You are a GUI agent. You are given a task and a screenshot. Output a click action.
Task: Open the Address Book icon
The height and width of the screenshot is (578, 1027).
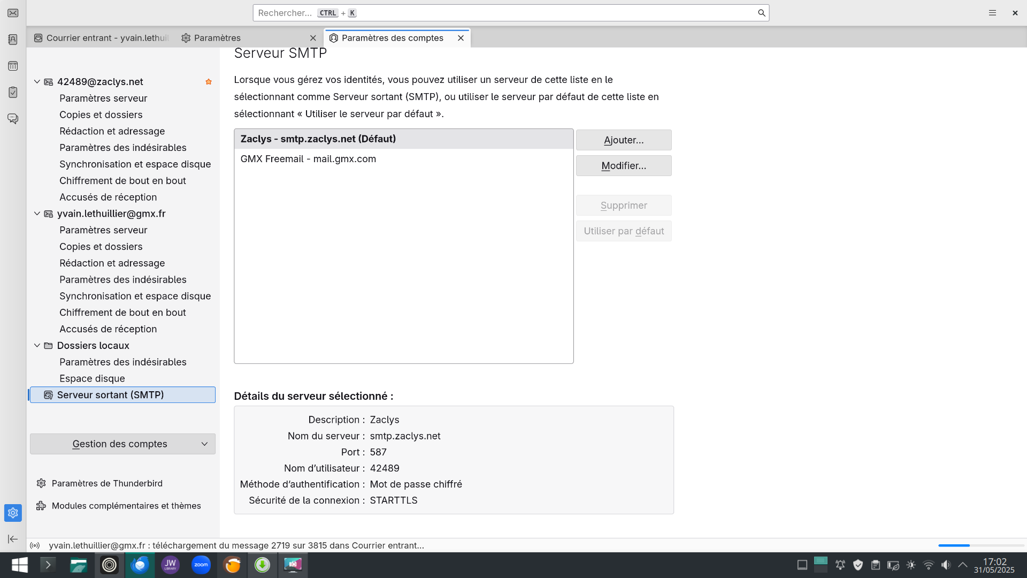click(x=13, y=40)
